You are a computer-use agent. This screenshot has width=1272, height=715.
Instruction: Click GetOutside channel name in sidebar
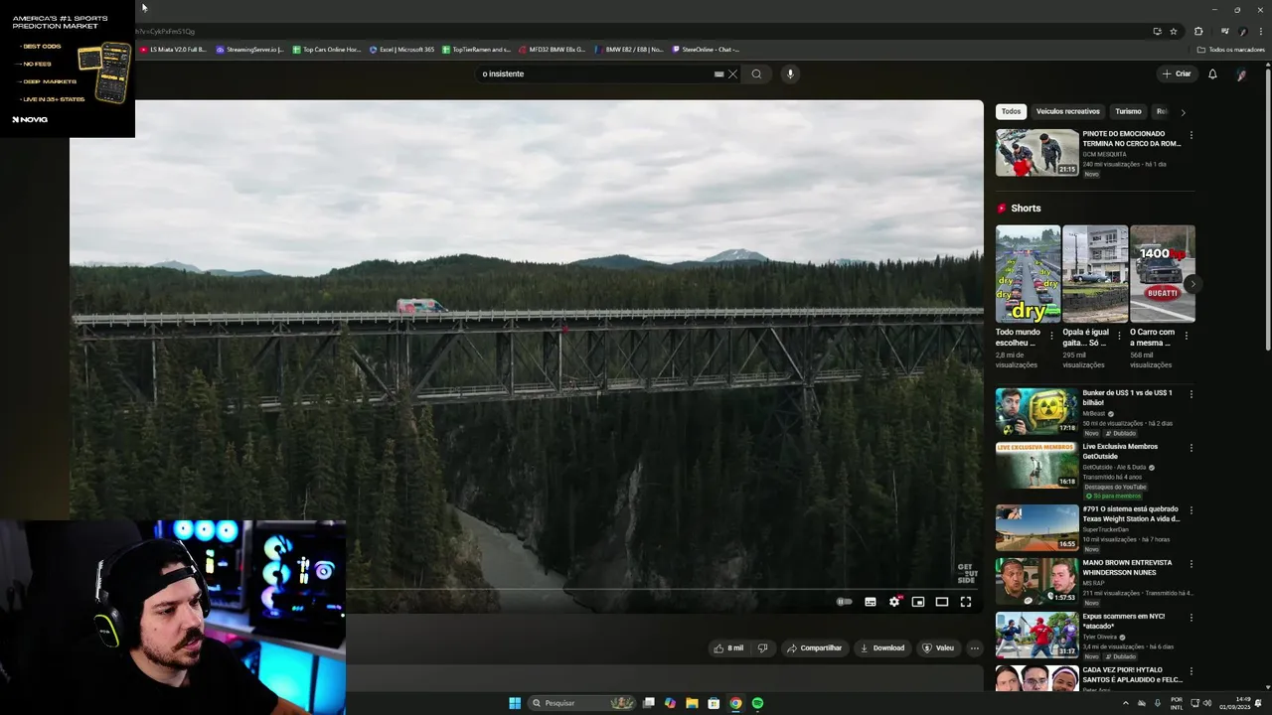(x=1114, y=467)
